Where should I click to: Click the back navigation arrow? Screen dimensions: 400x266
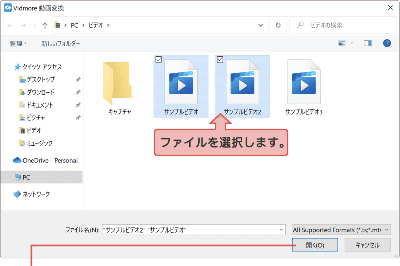(x=10, y=25)
